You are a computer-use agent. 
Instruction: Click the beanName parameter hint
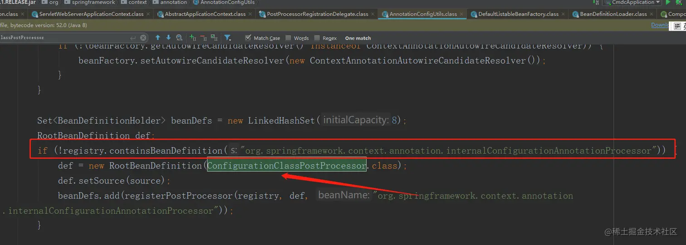point(344,196)
